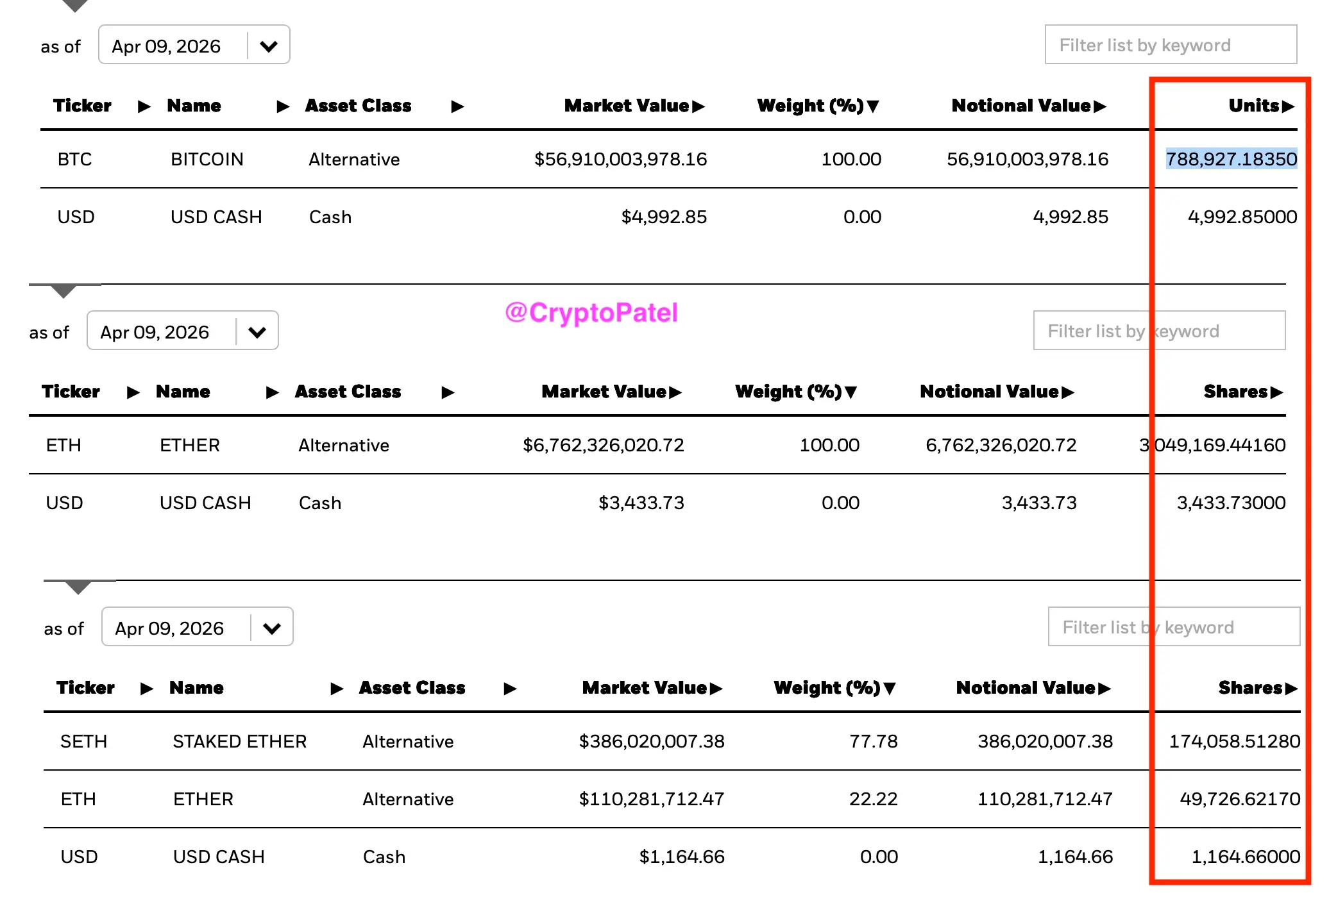This screenshot has height=904, width=1329.
Task: Click the Name header in Ether table
Action: pos(183,392)
